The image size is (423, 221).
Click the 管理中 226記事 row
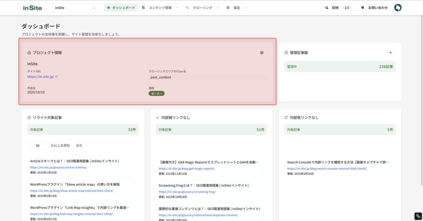tap(340, 67)
